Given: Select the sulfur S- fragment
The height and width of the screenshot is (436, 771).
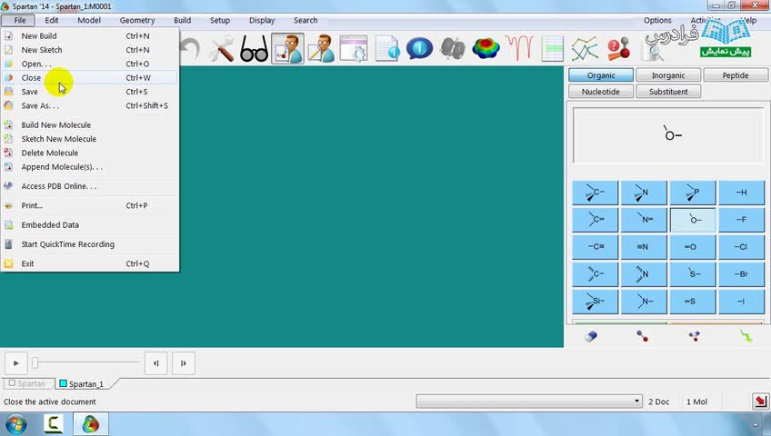Looking at the screenshot, I should 692,274.
